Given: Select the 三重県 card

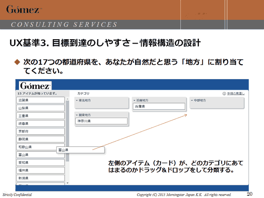Looking at the screenshot, I should [x=40, y=116].
